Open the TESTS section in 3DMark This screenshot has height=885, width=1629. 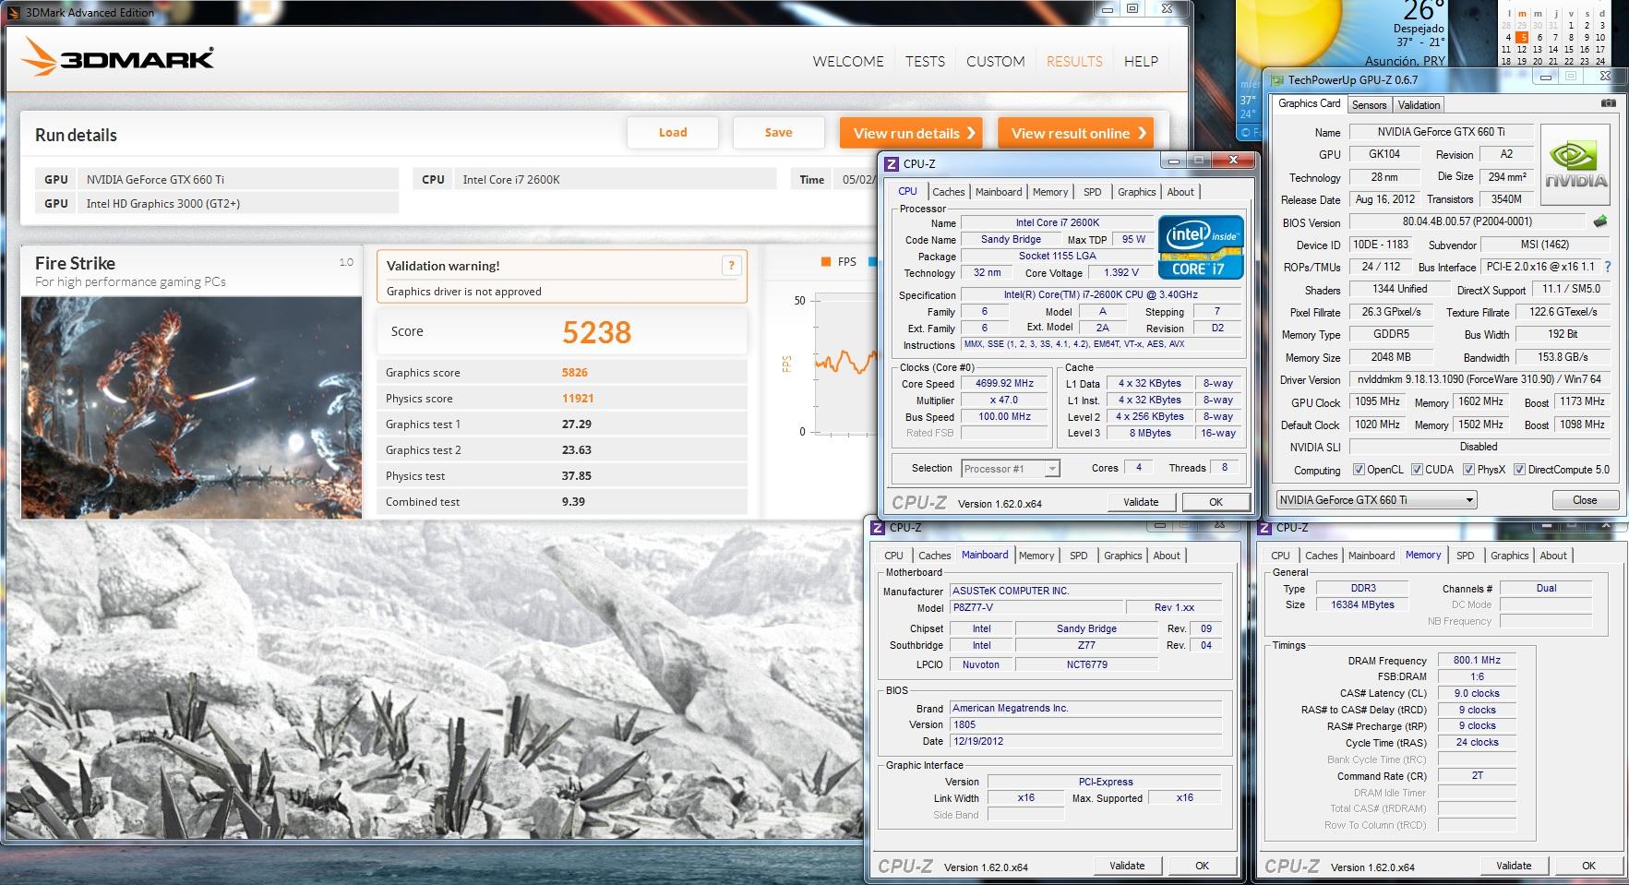tap(925, 62)
